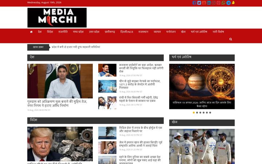The width and height of the screenshot is (262, 164).
Task: Open the धर्म एवं ज्योतिष sidebar heading
Action: point(182,57)
